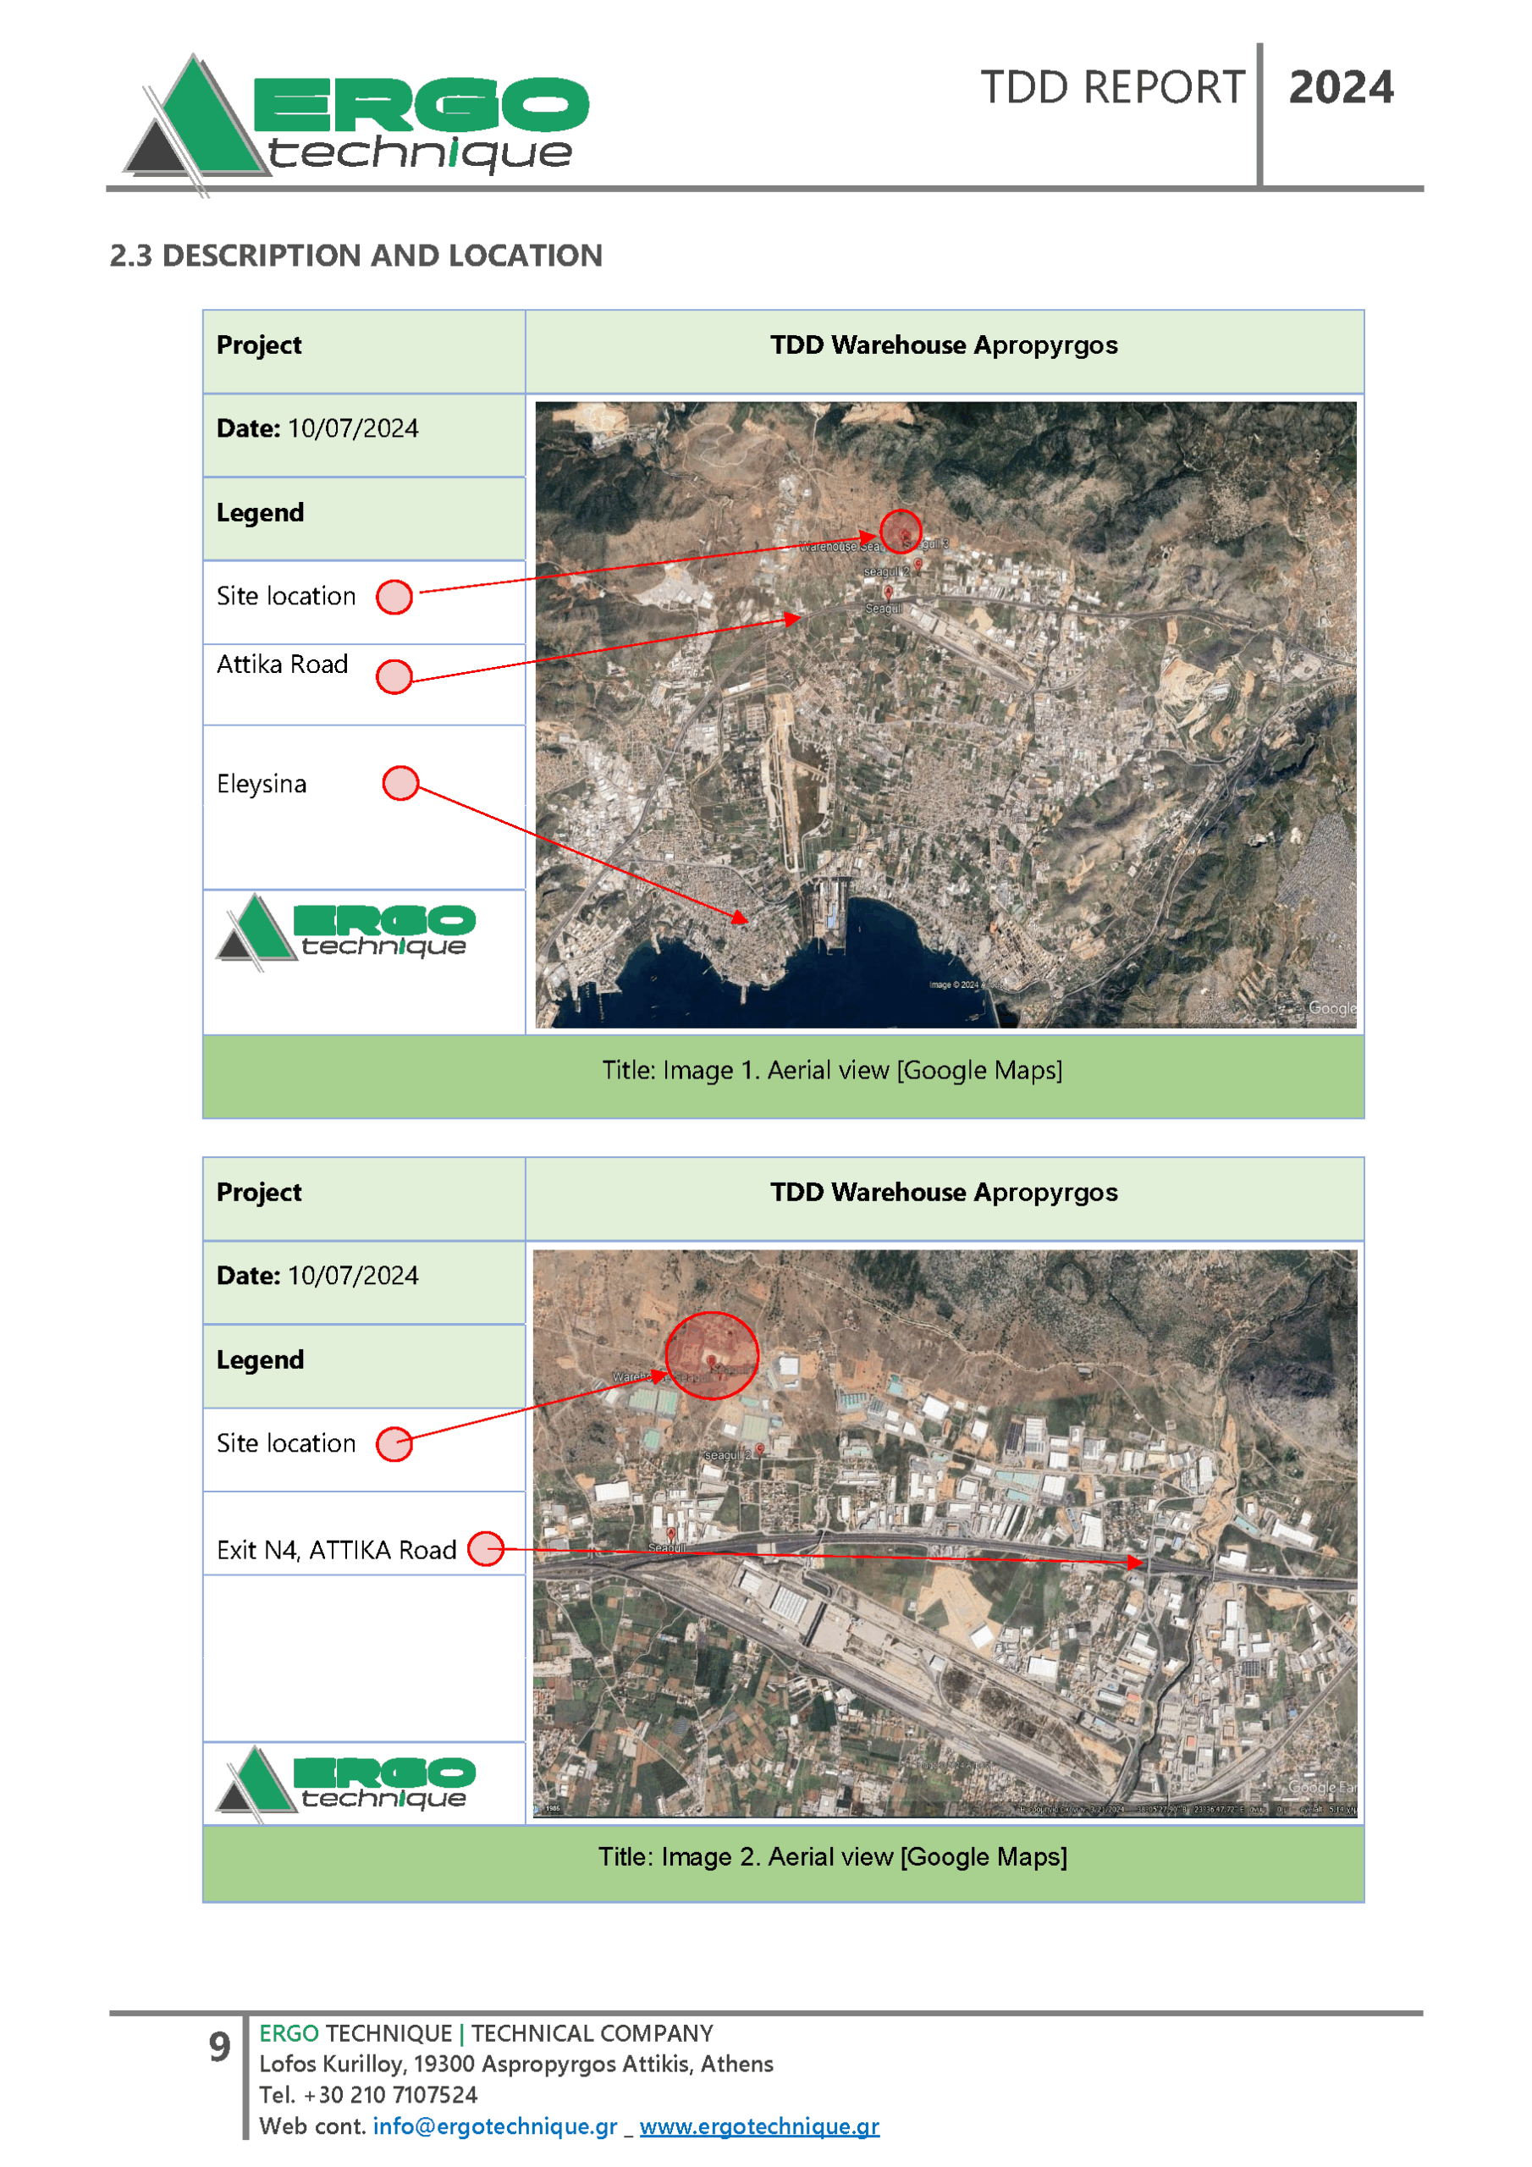This screenshot has width=1532, height=2167.
Task: Click the Image 1 Aerial view caption
Action: coord(832,1070)
